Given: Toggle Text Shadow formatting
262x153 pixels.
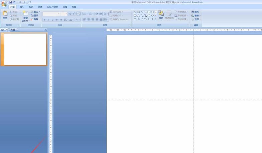Looking at the screenshot, I should coord(61,20).
